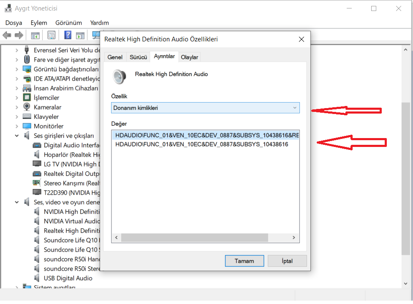This screenshot has height=304, width=413.
Task: Expand IDE ATA/ATAPI denetleyicileri node
Action: tap(16, 79)
